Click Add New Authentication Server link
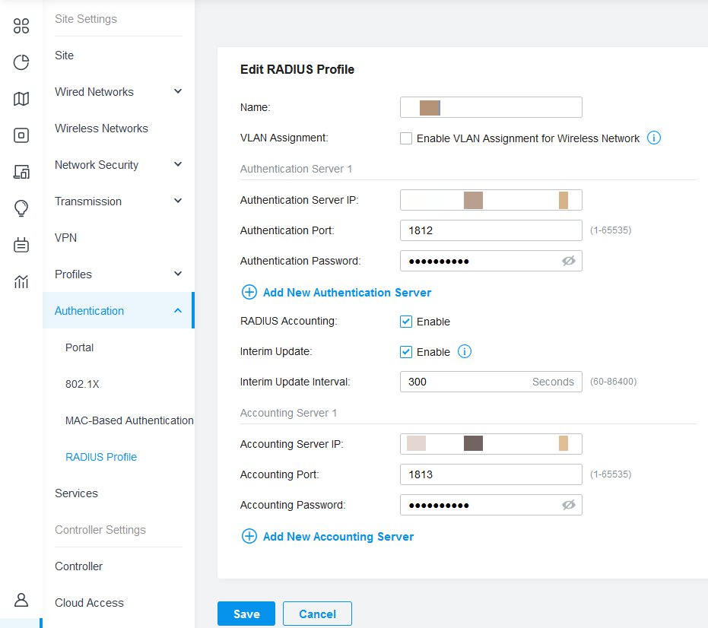 click(346, 293)
